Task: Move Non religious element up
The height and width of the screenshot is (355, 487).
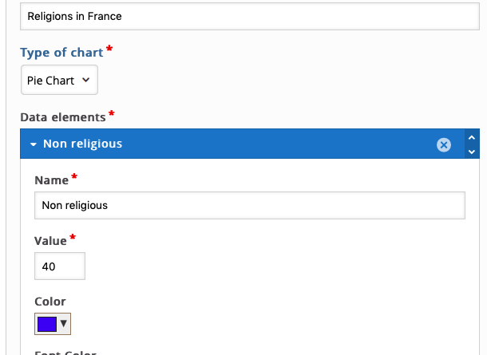Action: [472, 137]
